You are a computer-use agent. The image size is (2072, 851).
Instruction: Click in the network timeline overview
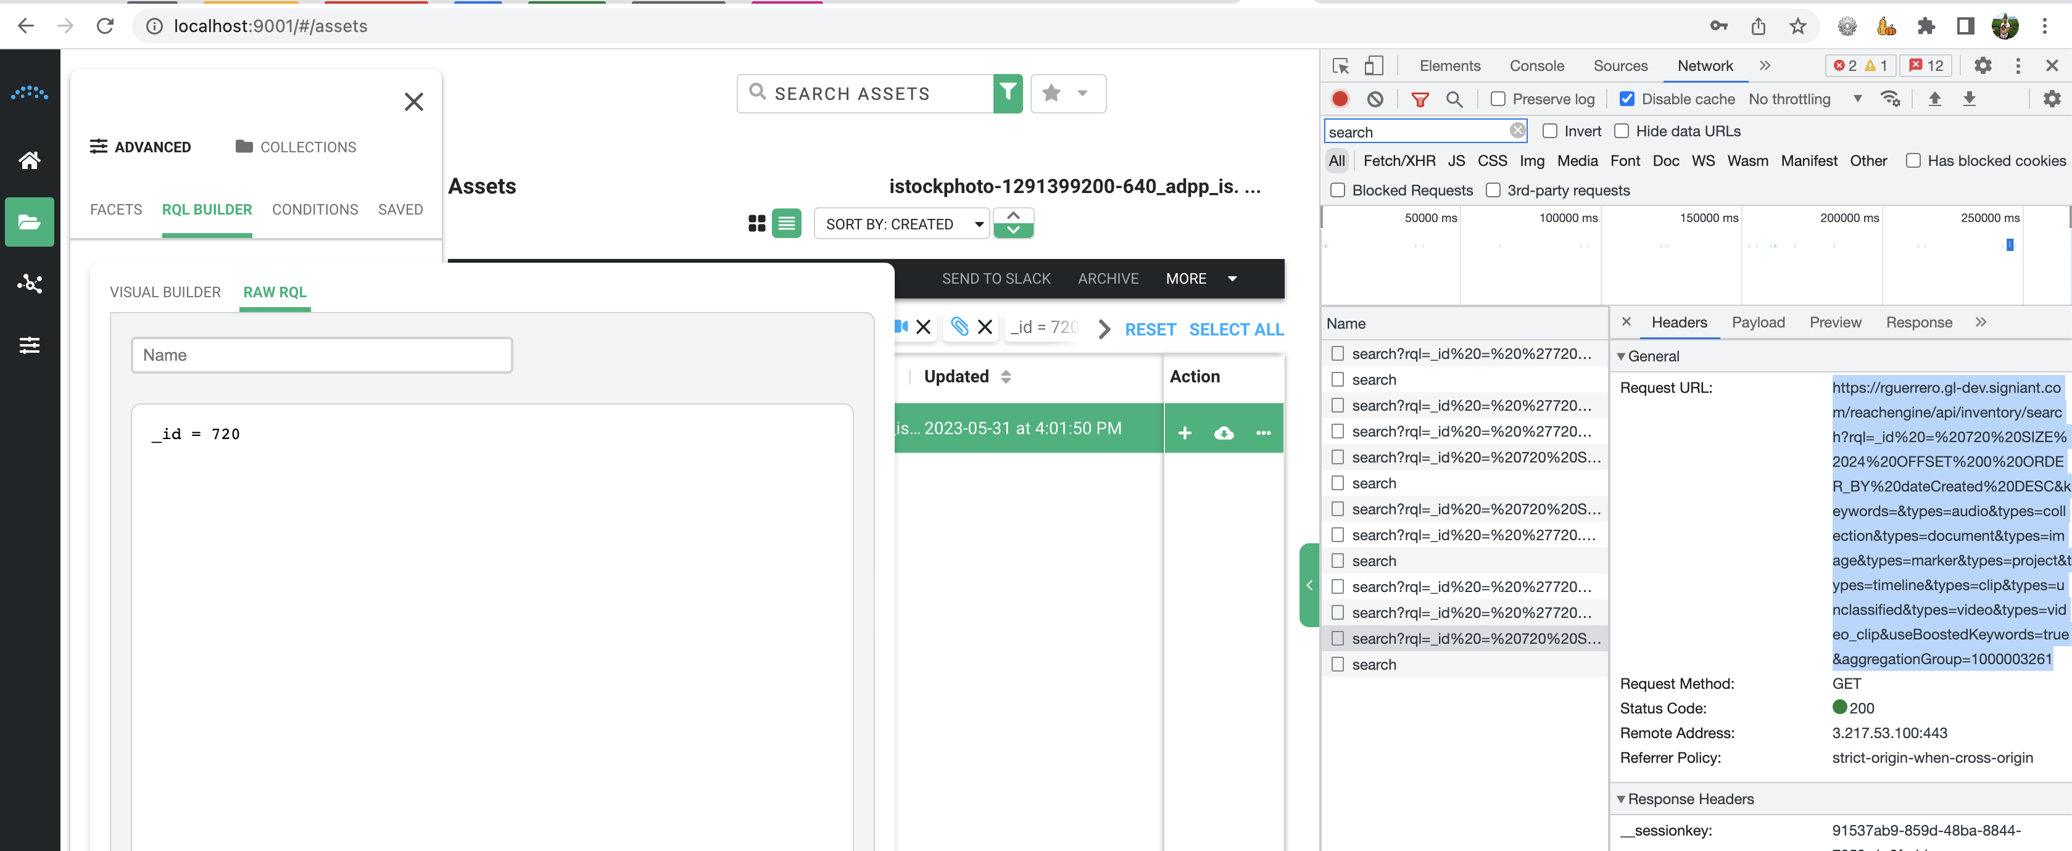pos(1689,257)
